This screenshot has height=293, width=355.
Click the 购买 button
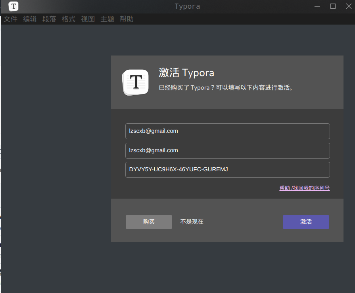[x=149, y=222]
